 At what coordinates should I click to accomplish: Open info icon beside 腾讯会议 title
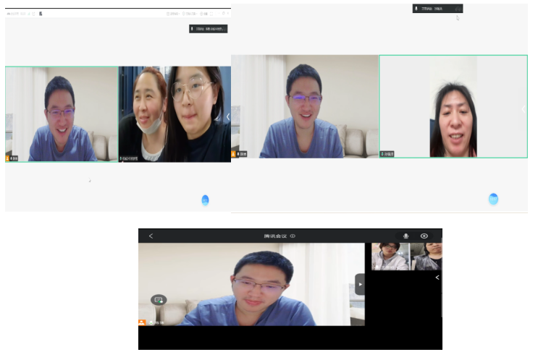293,236
